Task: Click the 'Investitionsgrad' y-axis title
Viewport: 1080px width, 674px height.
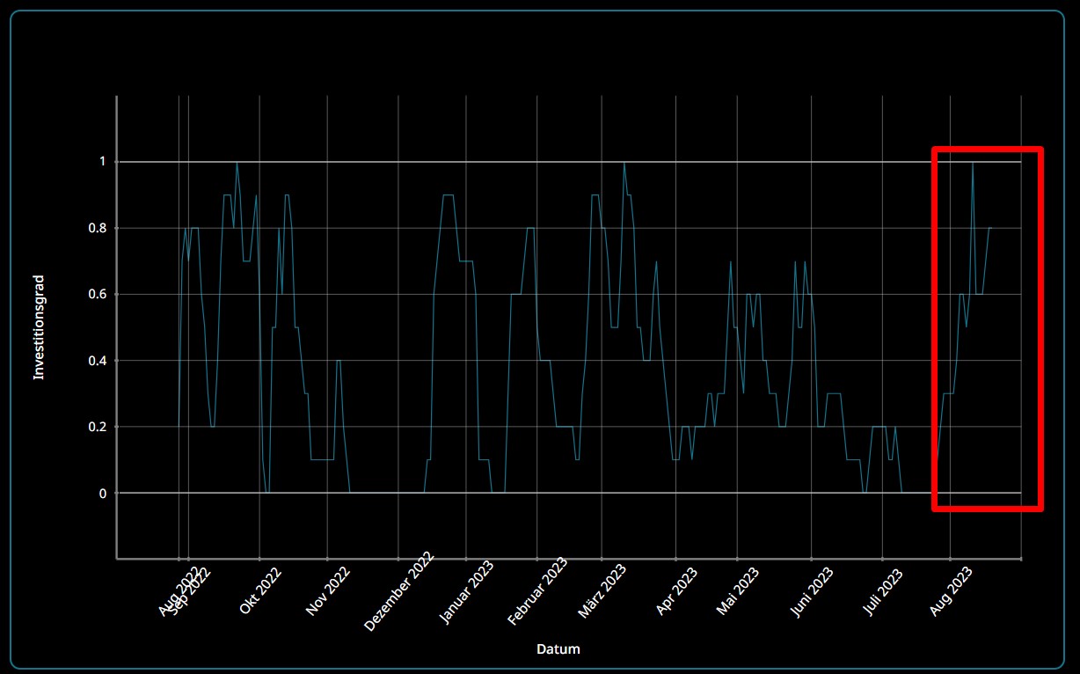Action: [39, 327]
